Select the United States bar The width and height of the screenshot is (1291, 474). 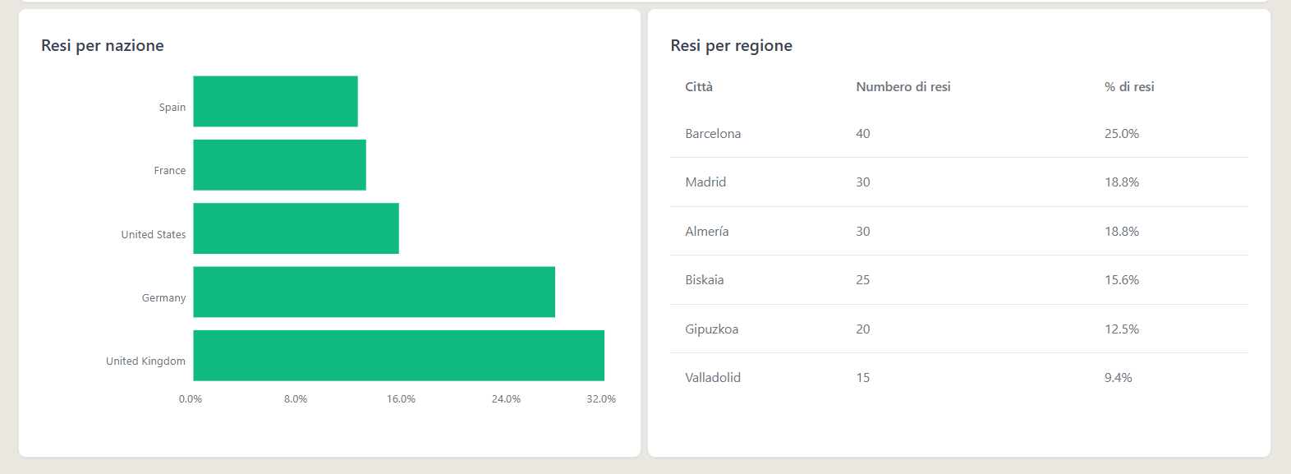(296, 228)
